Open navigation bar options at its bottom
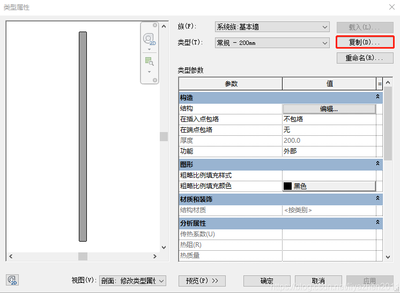 [x=155, y=80]
